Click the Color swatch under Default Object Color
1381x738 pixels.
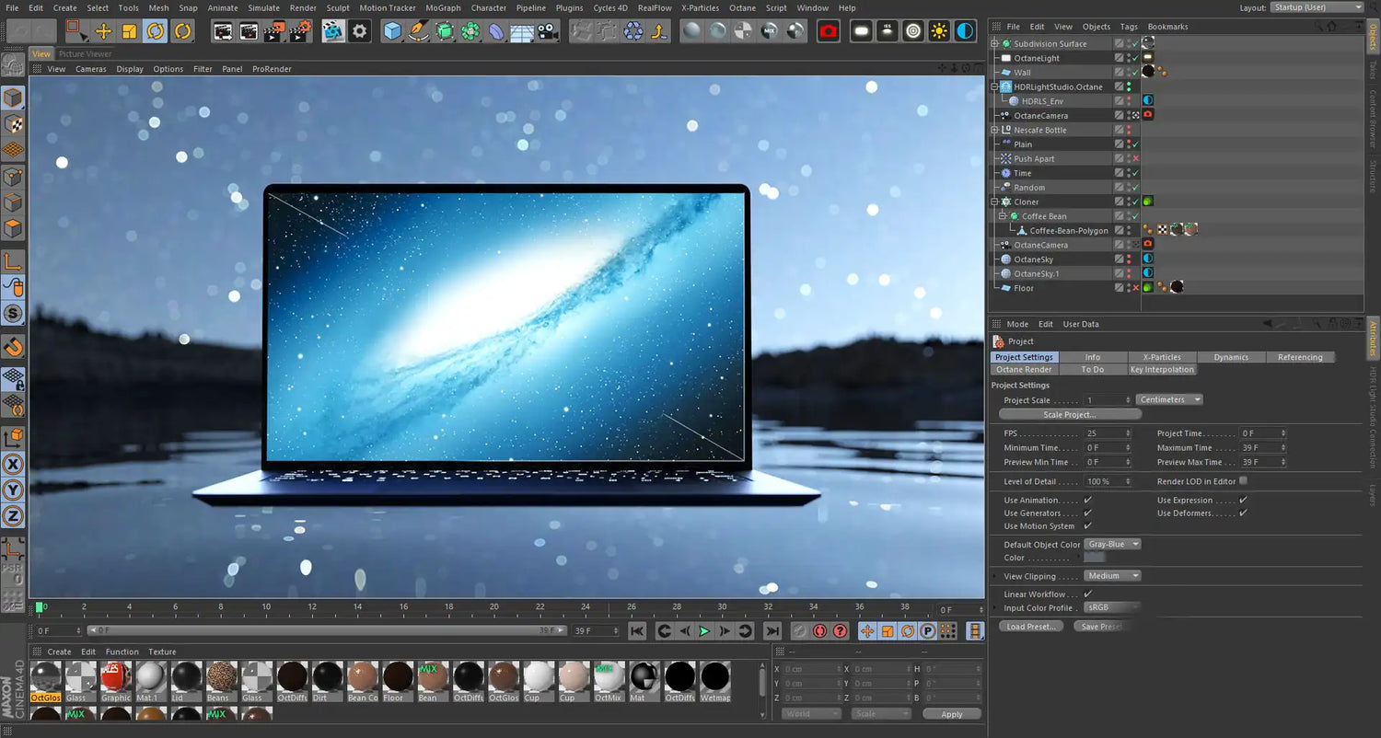tap(1095, 558)
